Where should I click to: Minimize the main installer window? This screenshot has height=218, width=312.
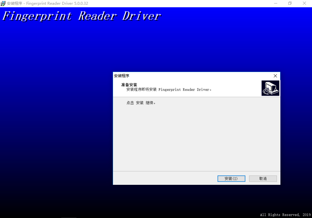[x=275, y=3]
